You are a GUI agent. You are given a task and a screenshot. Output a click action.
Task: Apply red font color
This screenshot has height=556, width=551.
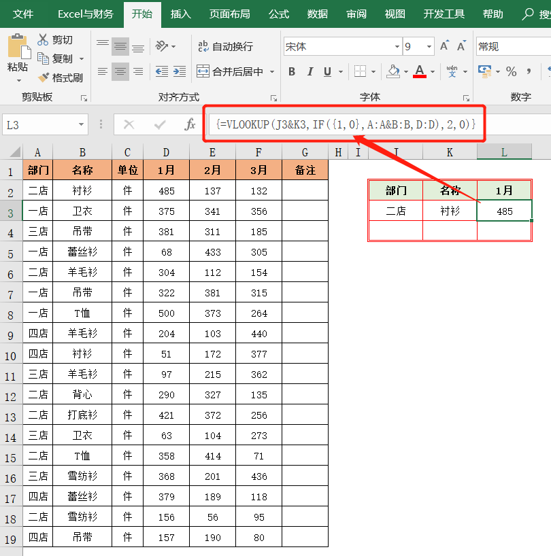point(419,71)
